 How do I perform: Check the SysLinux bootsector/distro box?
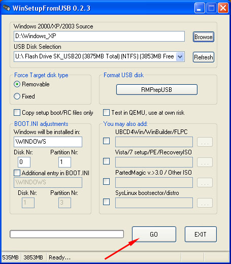tap(106, 202)
